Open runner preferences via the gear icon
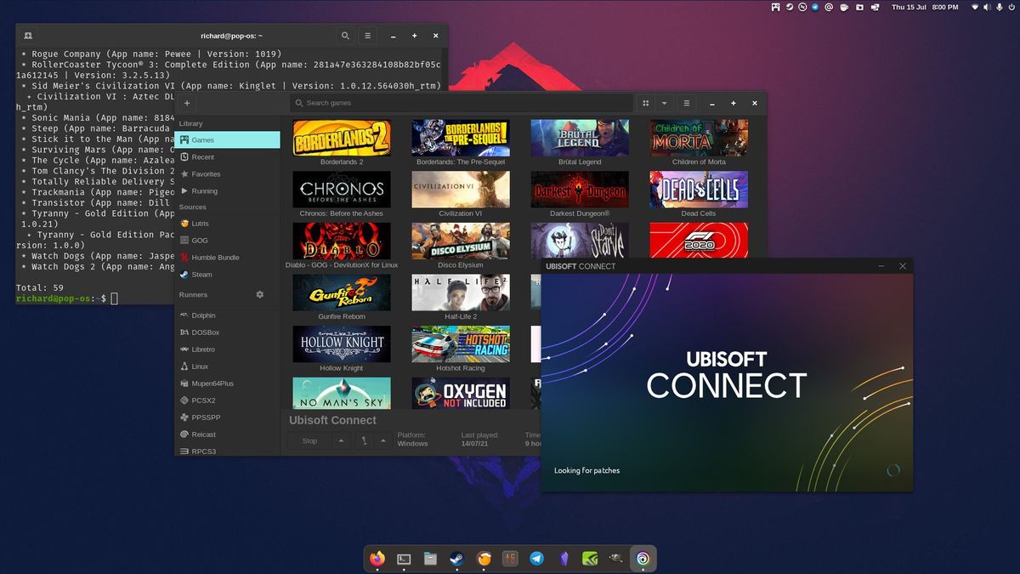The image size is (1020, 574). (x=260, y=293)
